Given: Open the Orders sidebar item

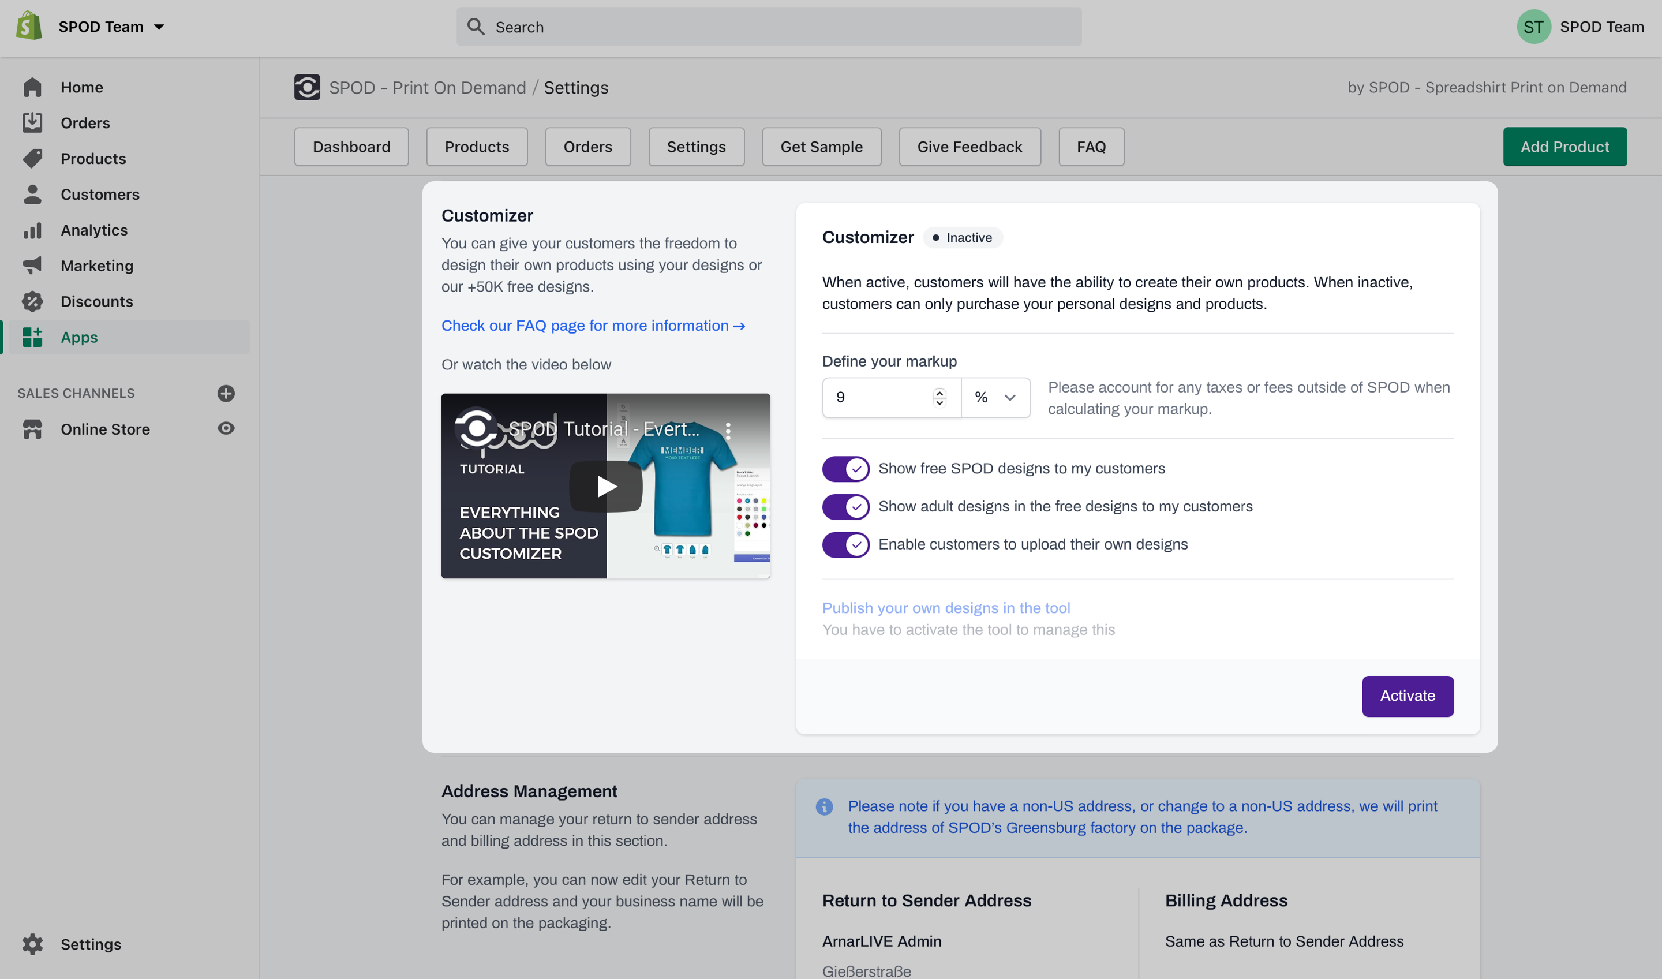Looking at the screenshot, I should pyautogui.click(x=85, y=123).
